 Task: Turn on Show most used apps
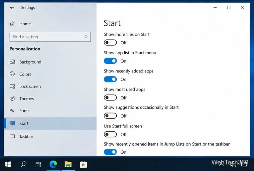110,98
